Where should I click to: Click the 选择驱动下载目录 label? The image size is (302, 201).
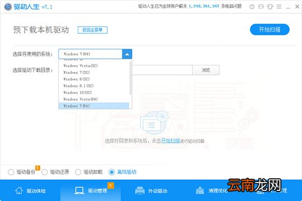[x=32, y=70]
